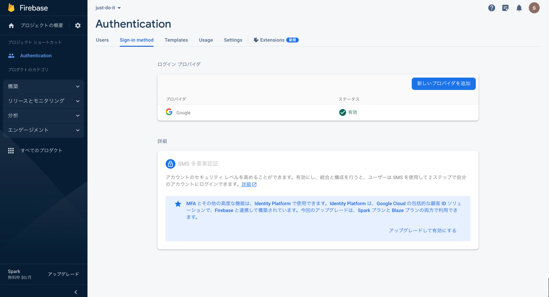Open project settings gear icon
Image resolution: width=549 pixels, height=297 pixels.
pos(78,25)
